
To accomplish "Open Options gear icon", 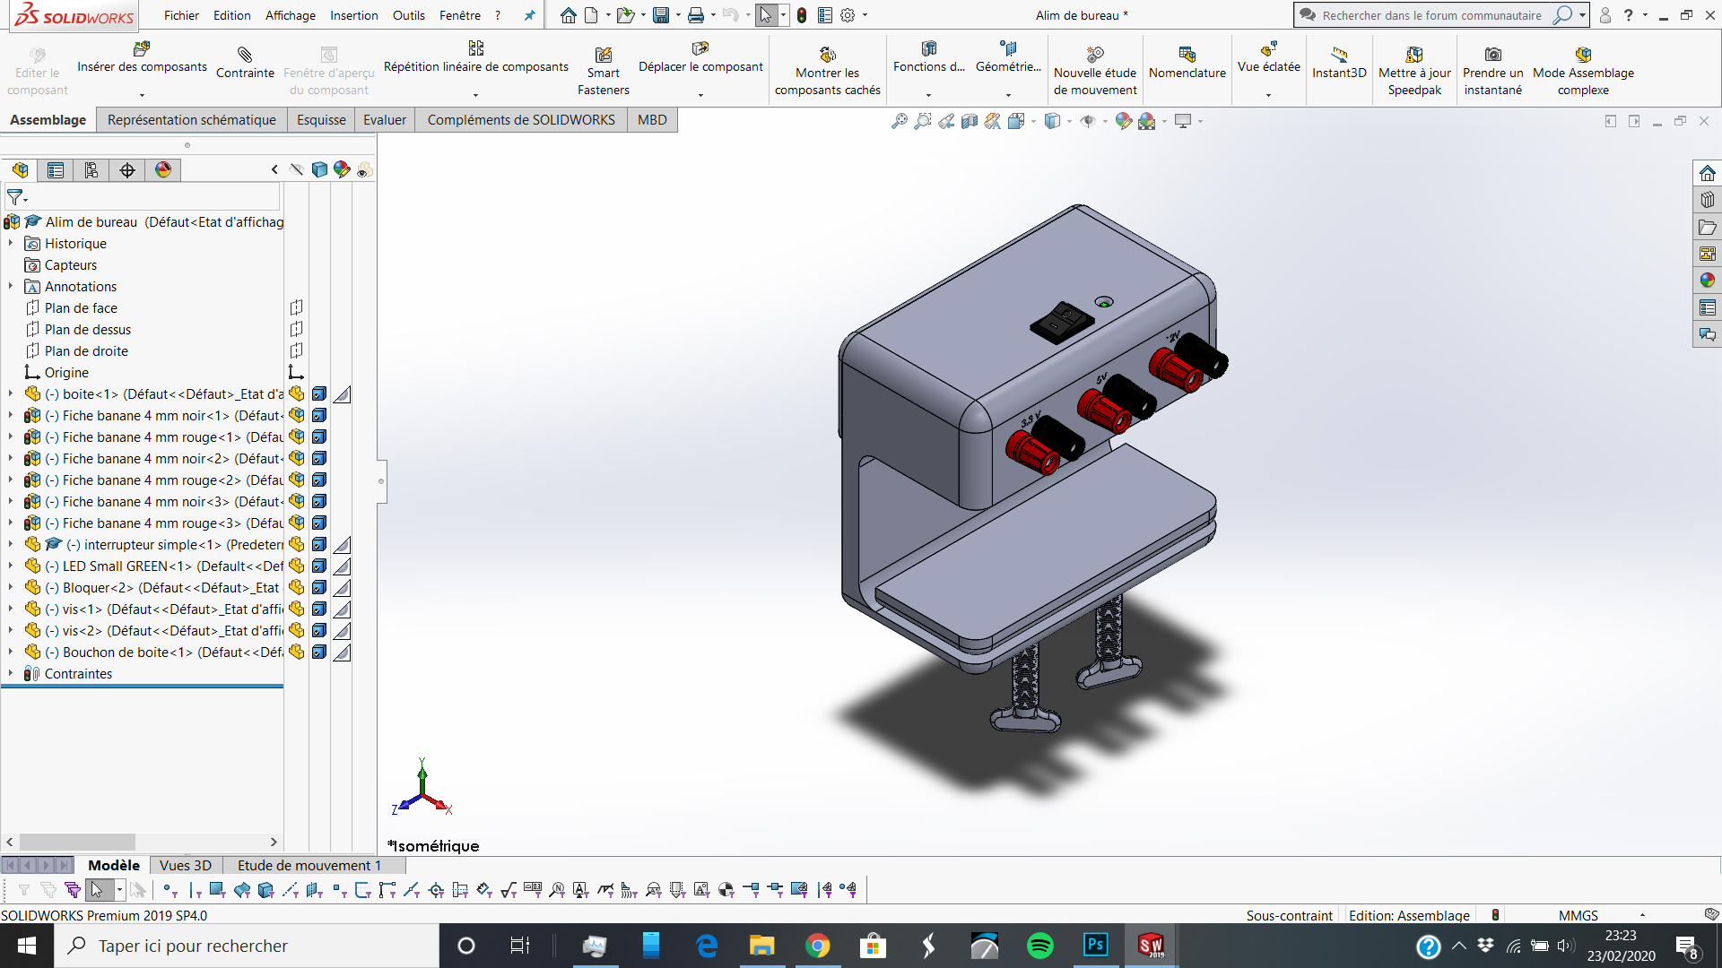I will [848, 15].
